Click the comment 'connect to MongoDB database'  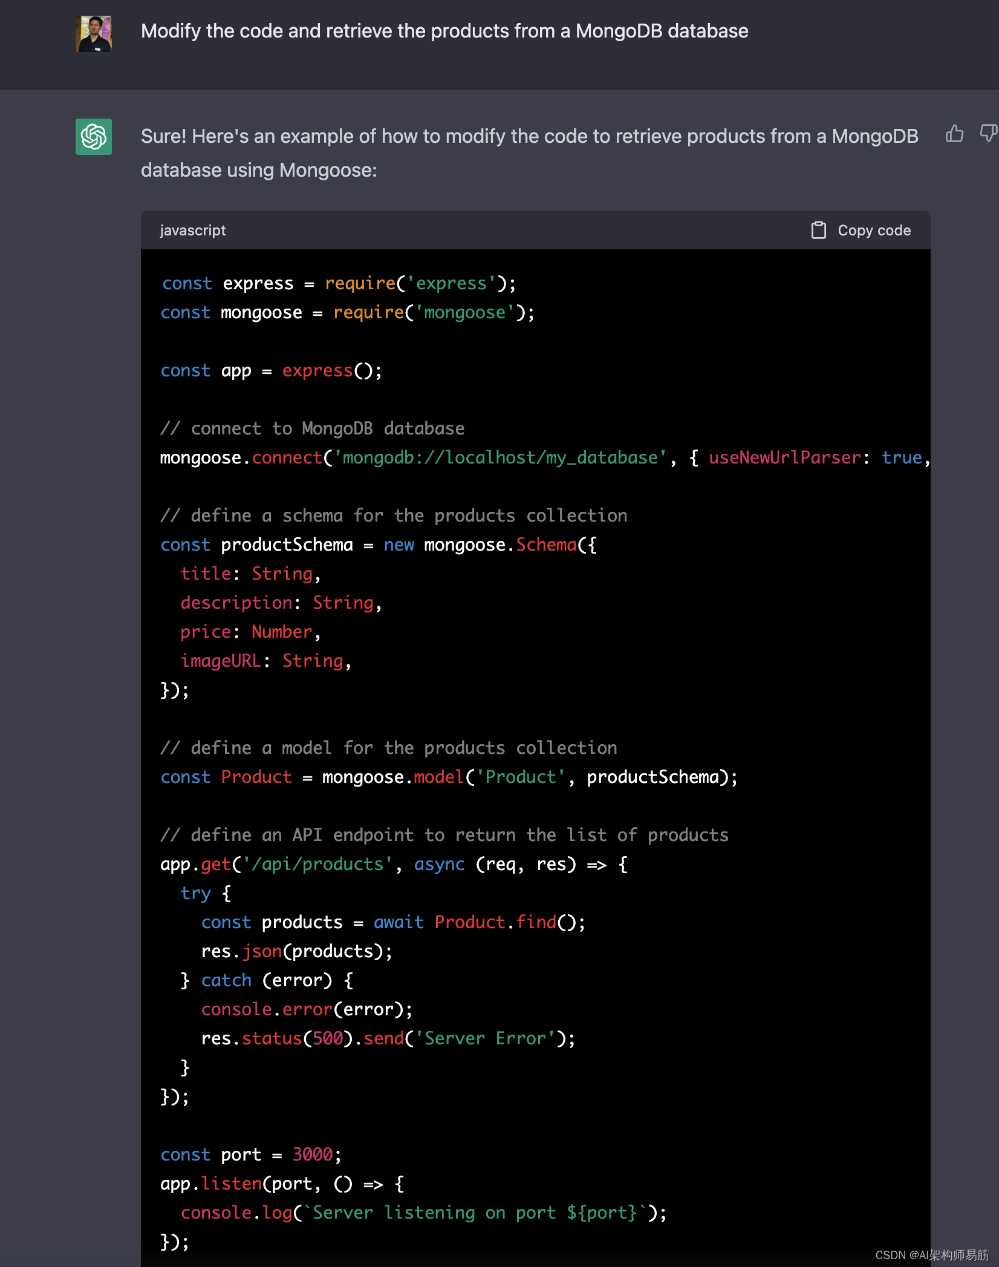point(313,428)
